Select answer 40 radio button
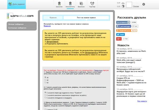159x110 pixels. click(x=45, y=80)
